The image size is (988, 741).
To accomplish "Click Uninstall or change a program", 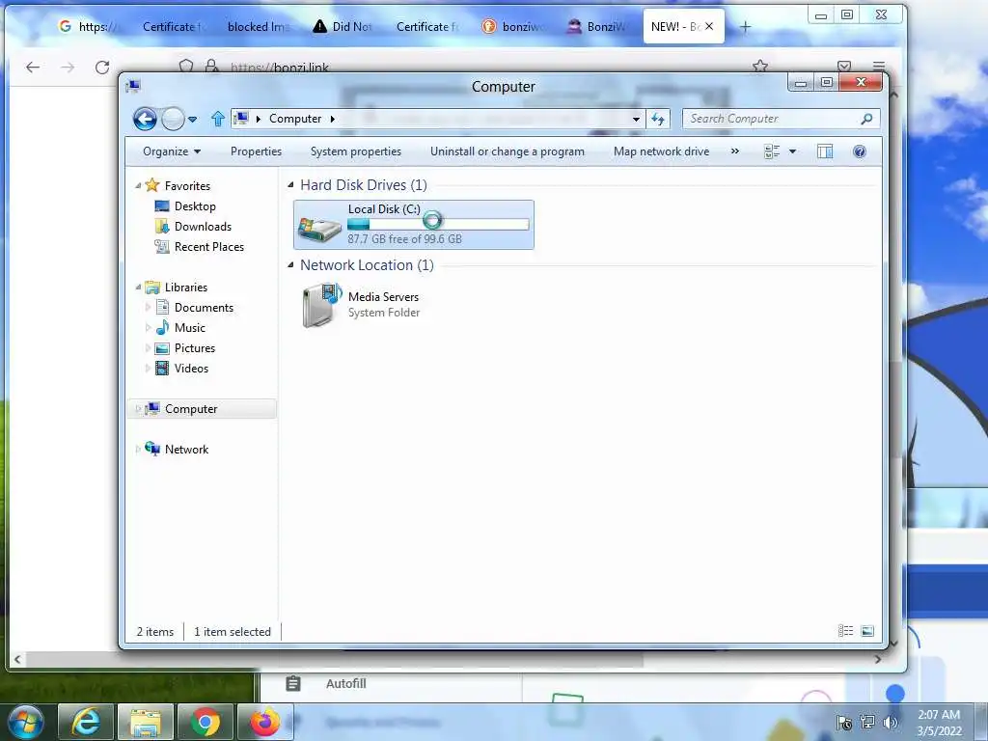I will click(508, 151).
